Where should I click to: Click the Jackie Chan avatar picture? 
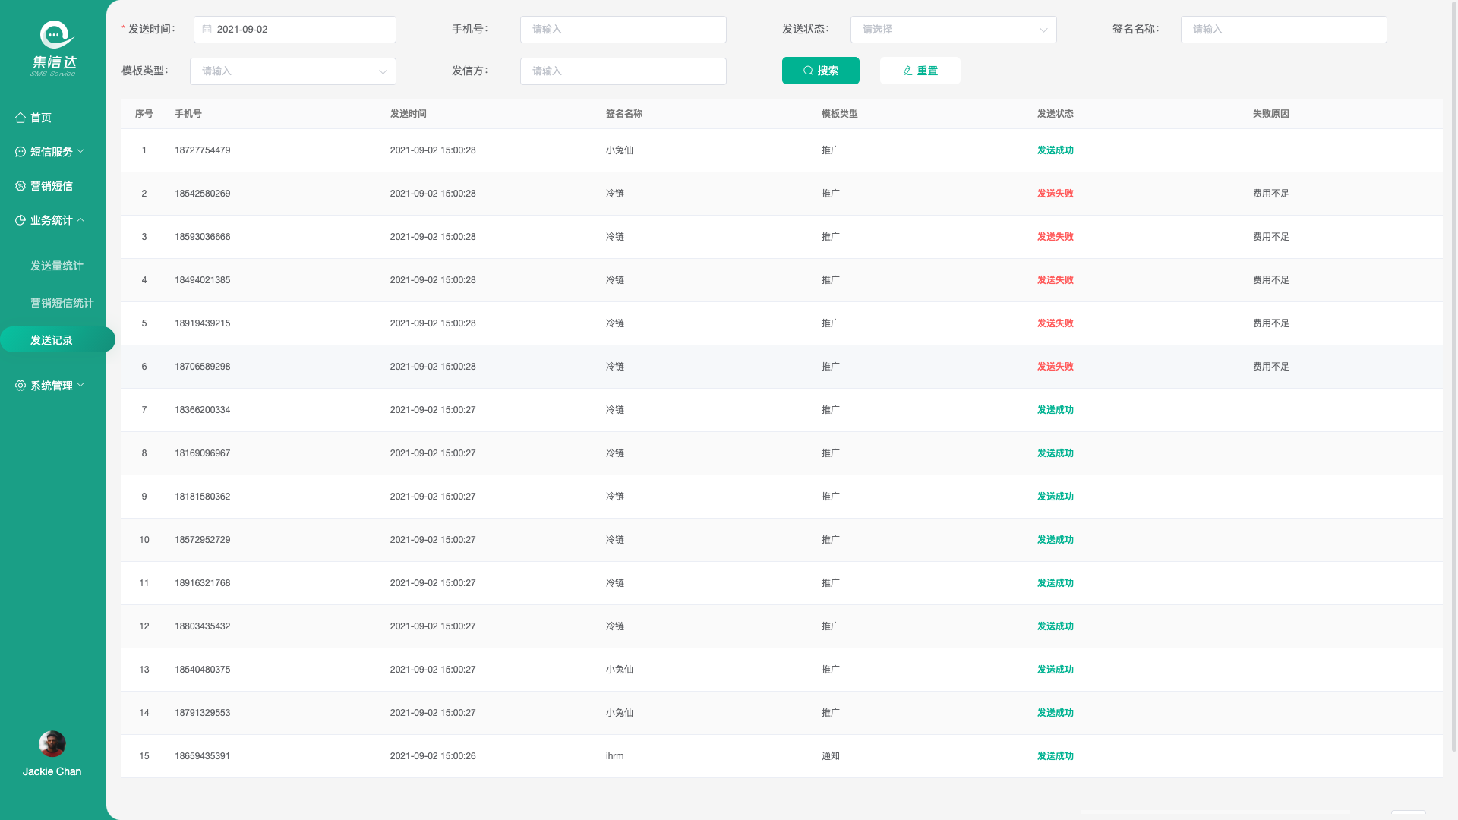click(52, 743)
